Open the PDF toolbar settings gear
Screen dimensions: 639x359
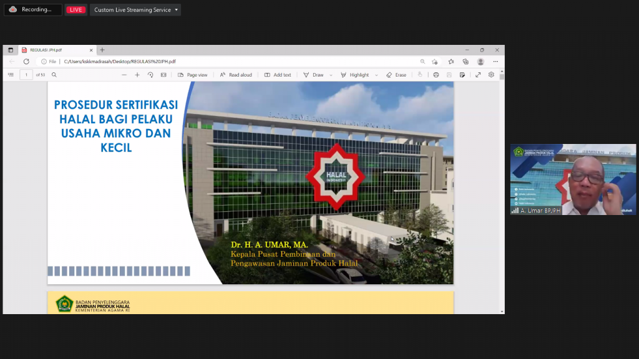click(491, 75)
